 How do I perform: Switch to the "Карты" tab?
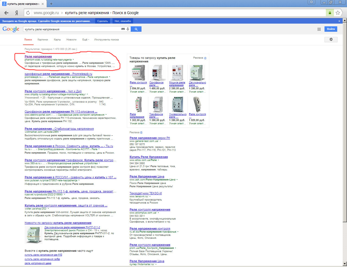(x=57, y=40)
